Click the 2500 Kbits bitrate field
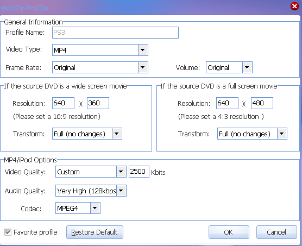This screenshot has height=246, width=302. coord(139,172)
